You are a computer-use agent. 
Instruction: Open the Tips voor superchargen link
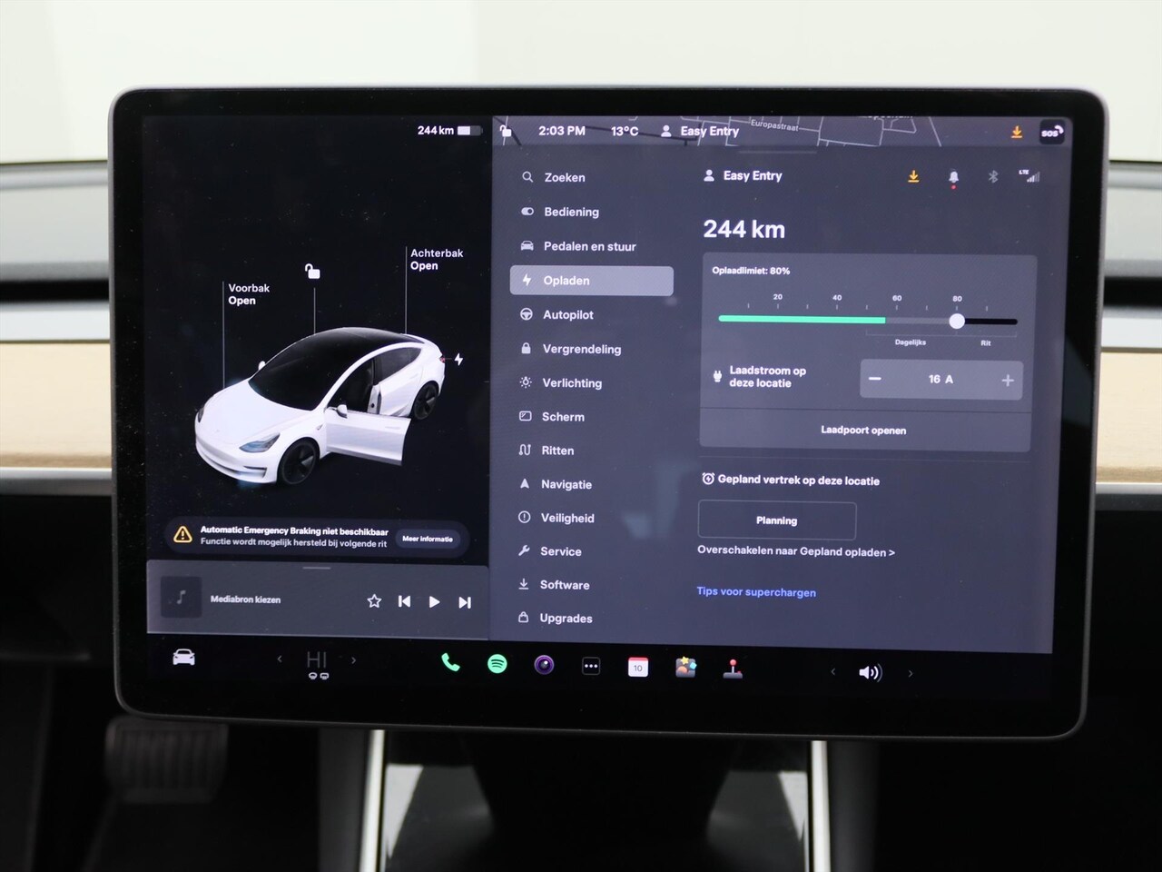coord(755,592)
